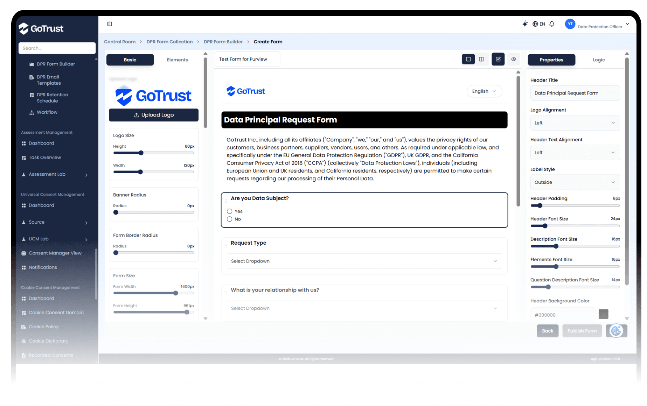Open the Request Type Select Dropdown
The image size is (647, 406).
(364, 261)
